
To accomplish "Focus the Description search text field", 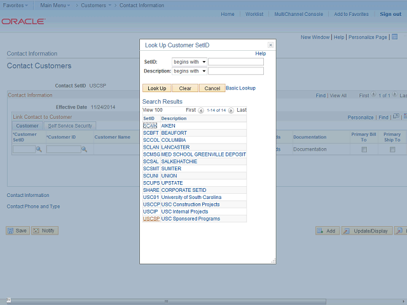I will pos(236,71).
